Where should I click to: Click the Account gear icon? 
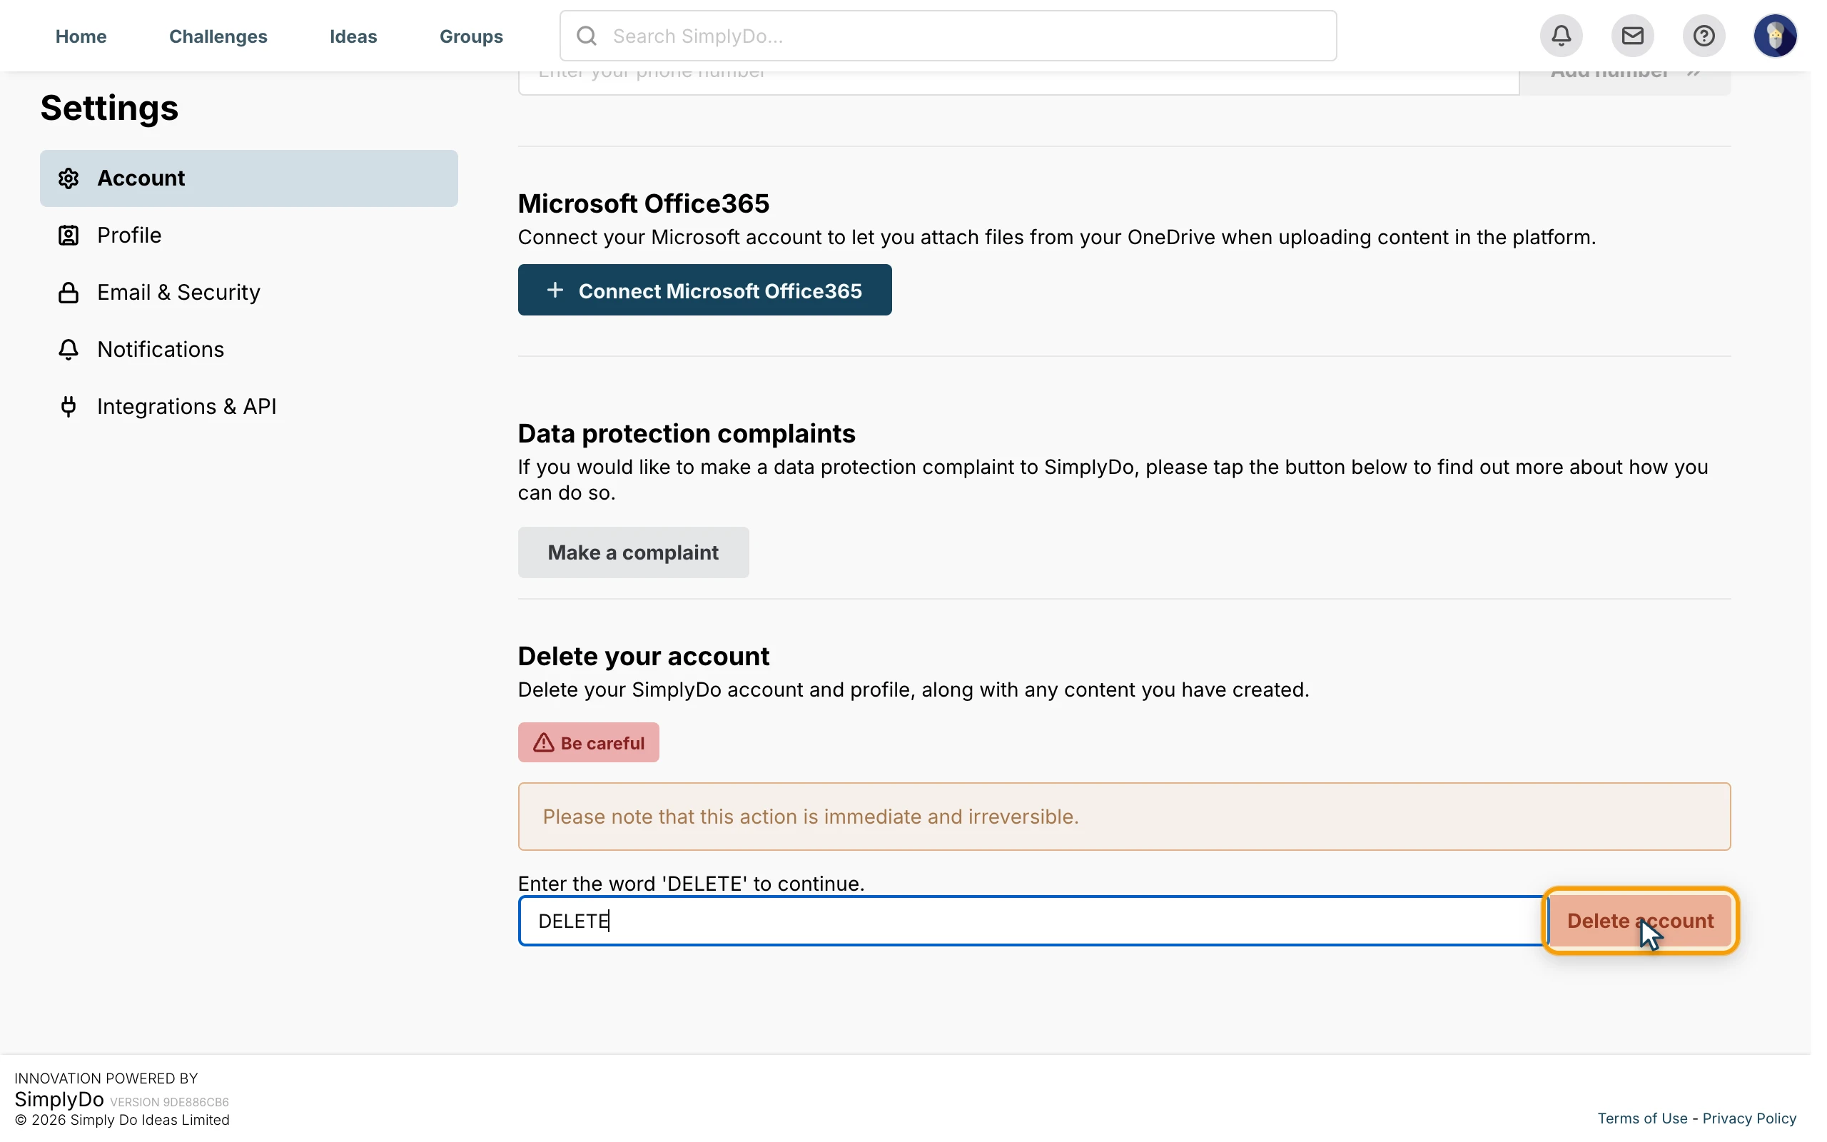tap(69, 178)
